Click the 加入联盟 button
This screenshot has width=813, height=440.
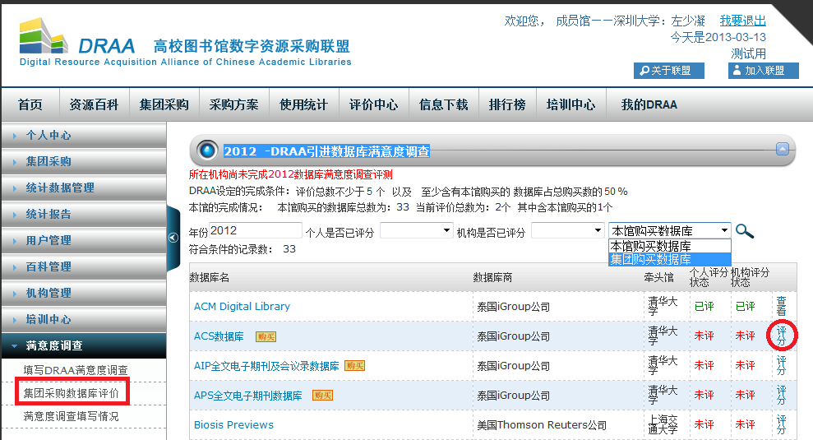coord(763,71)
